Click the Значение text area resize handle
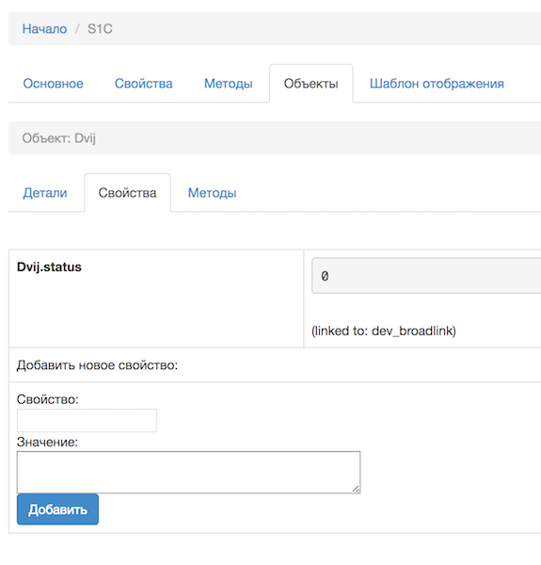541x565 pixels. (356, 489)
